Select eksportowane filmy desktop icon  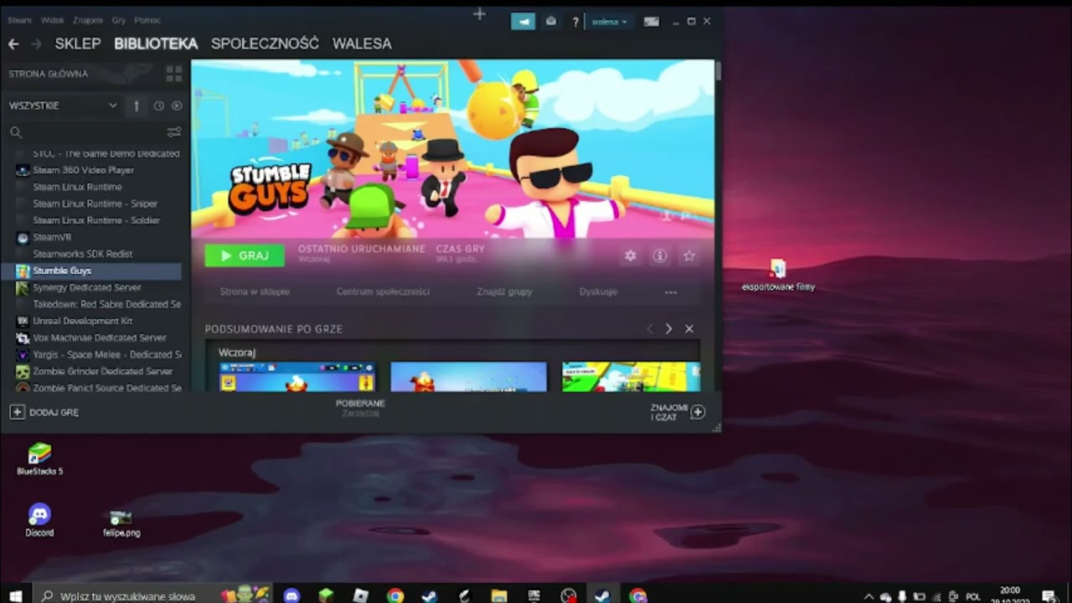[x=778, y=276]
